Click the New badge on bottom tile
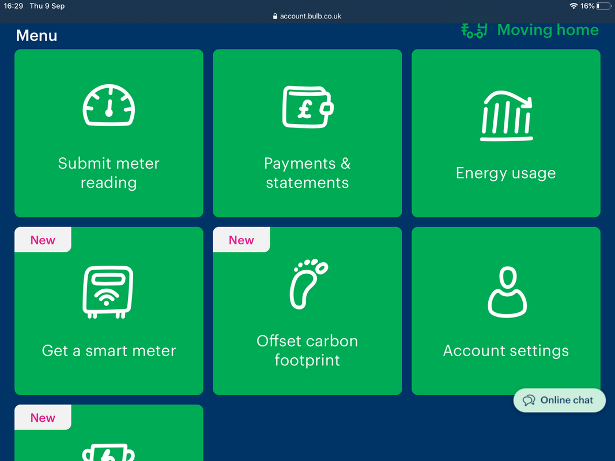This screenshot has width=615, height=461. pos(43,417)
